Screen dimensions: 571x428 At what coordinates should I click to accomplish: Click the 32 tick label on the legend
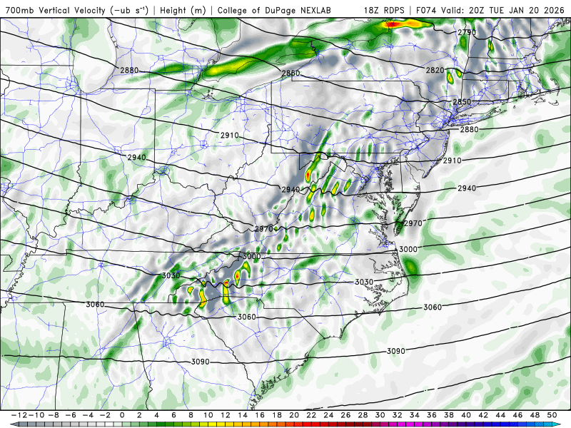(398, 415)
